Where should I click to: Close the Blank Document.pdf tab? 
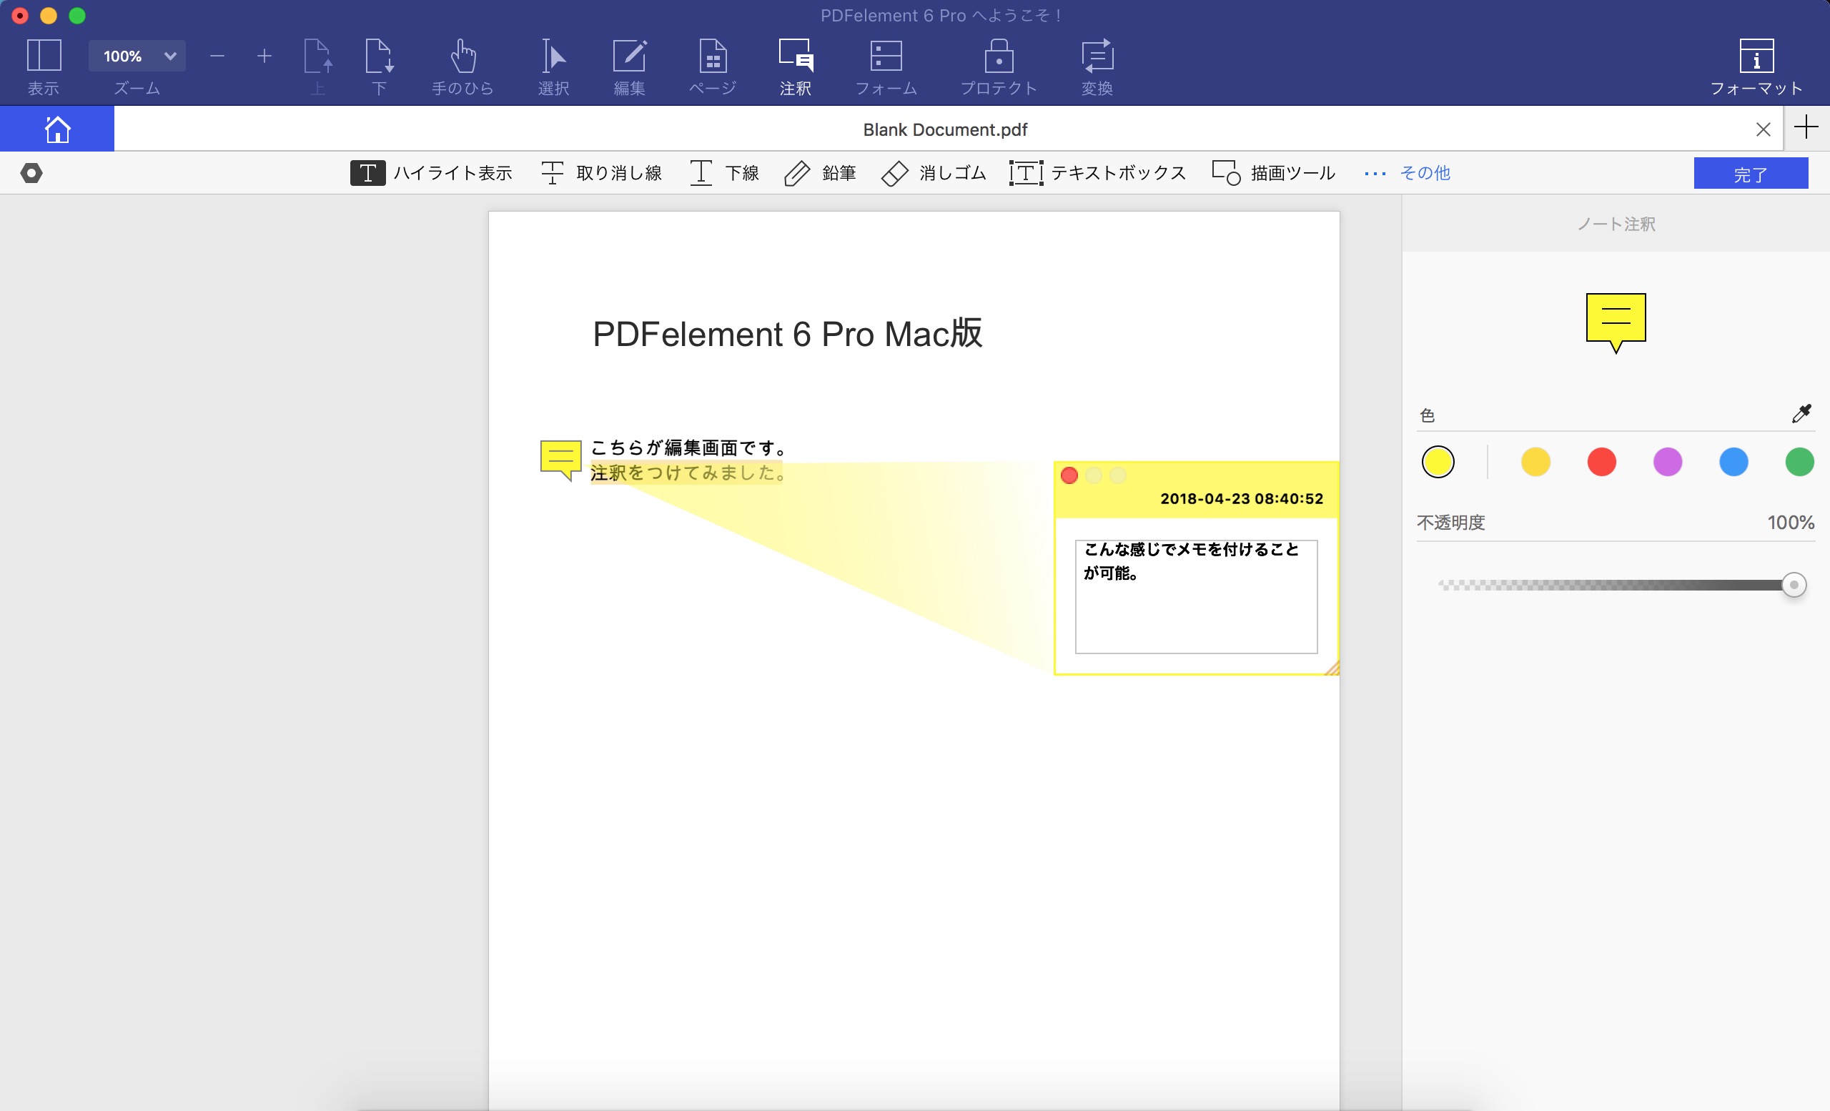pyautogui.click(x=1763, y=129)
